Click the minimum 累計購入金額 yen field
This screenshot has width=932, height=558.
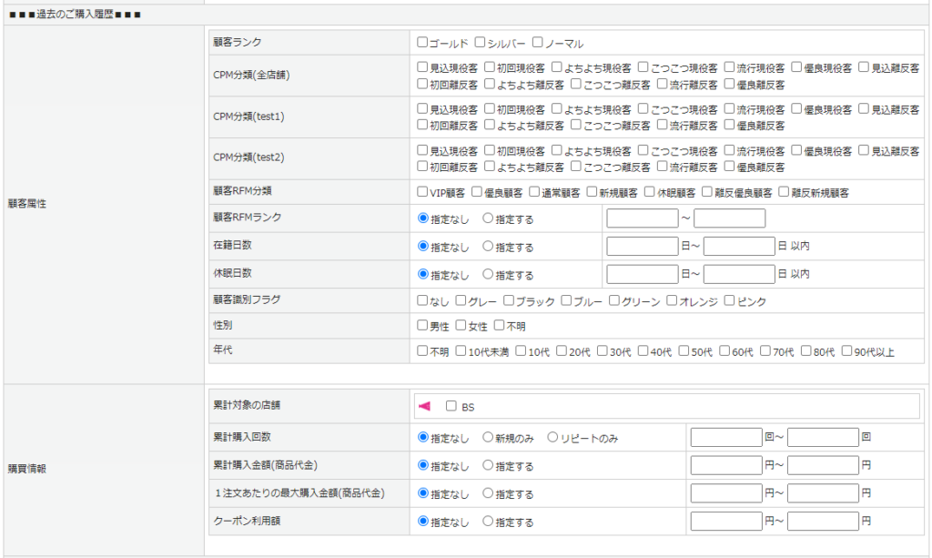click(725, 465)
